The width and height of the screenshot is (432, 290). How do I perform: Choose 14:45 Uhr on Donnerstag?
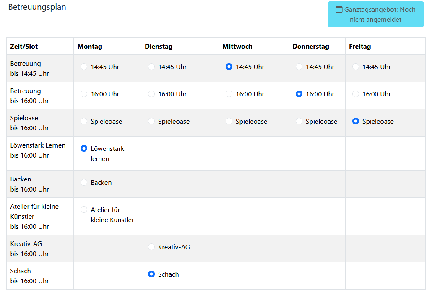[x=299, y=67]
